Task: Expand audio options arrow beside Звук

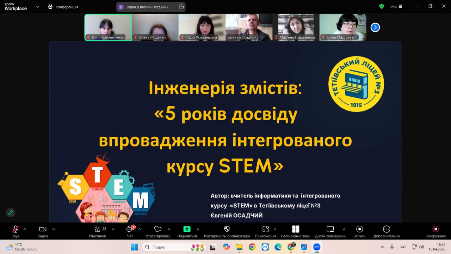Action: click(x=25, y=229)
